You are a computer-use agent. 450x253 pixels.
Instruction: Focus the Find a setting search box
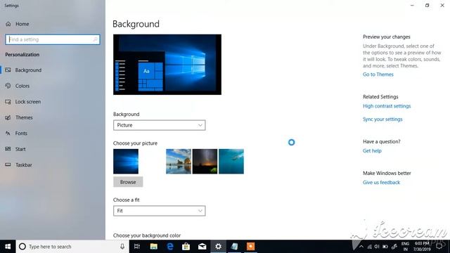53,39
